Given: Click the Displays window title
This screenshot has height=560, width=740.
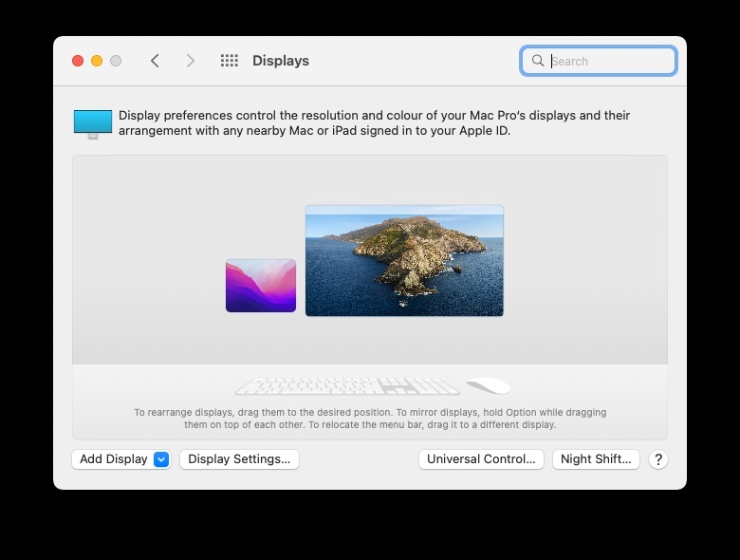Looking at the screenshot, I should coord(281,61).
